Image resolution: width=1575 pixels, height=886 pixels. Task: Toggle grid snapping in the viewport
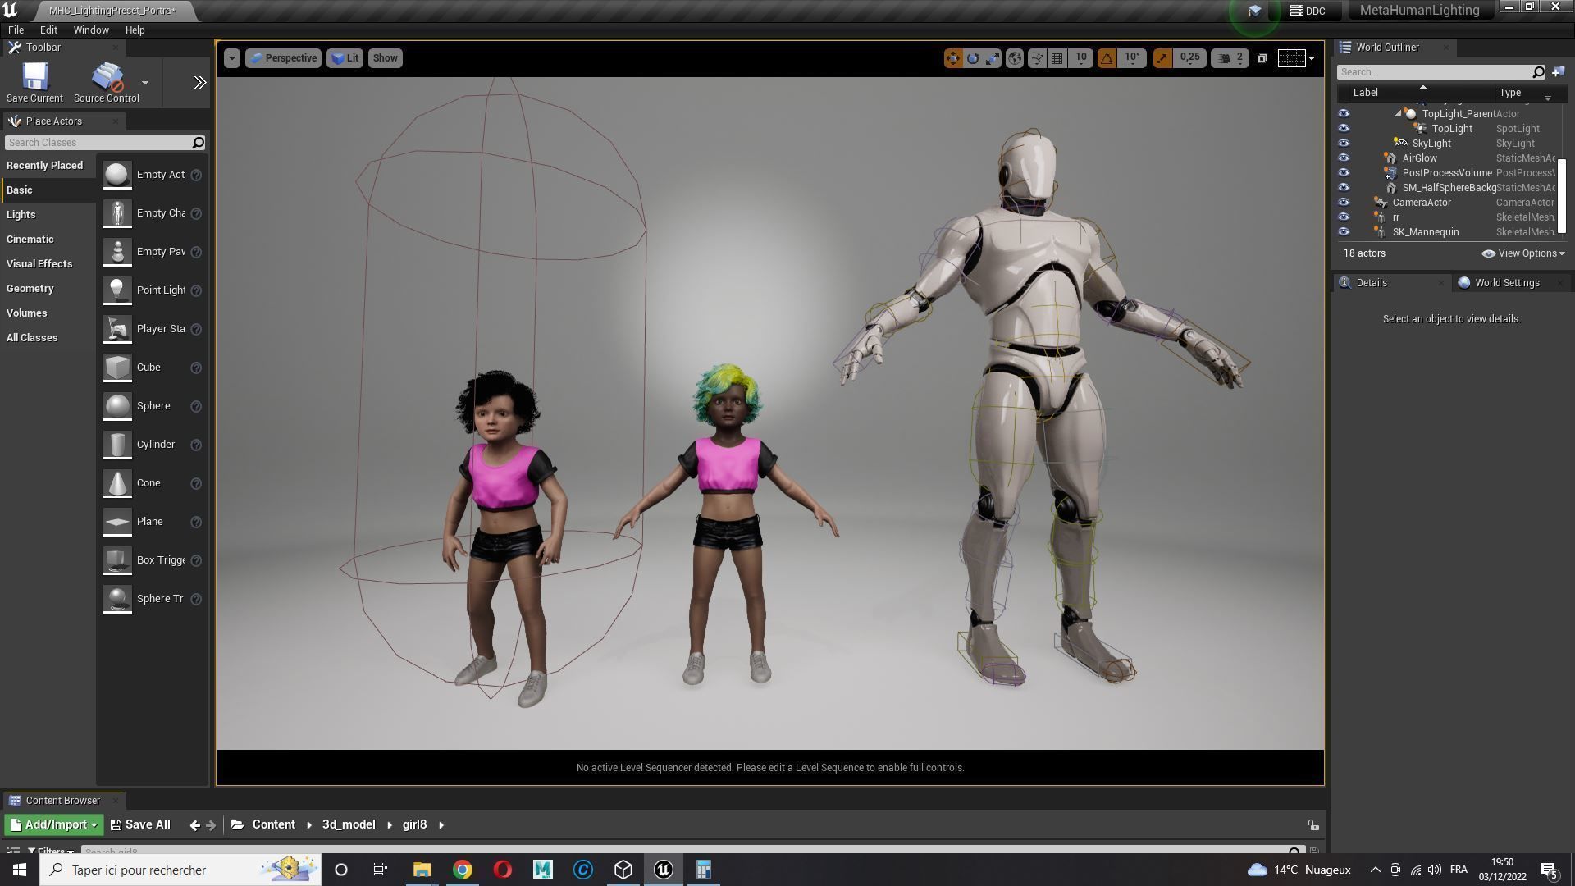point(1057,58)
